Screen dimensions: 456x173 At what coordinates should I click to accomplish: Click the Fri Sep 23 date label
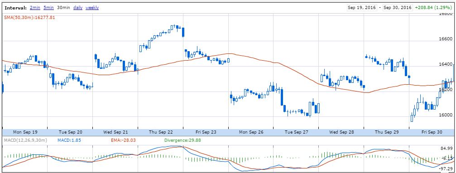(206, 132)
